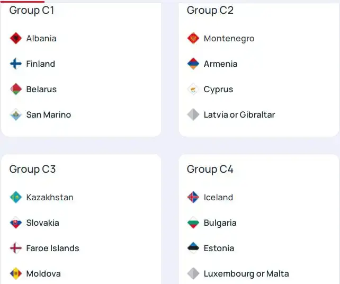Click the Group C3 card title
The width and height of the screenshot is (340, 284).
32,169
